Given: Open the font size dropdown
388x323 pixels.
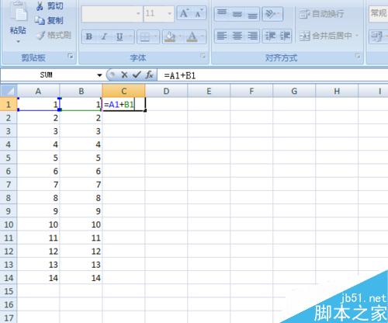Looking at the screenshot, I should pyautogui.click(x=170, y=13).
